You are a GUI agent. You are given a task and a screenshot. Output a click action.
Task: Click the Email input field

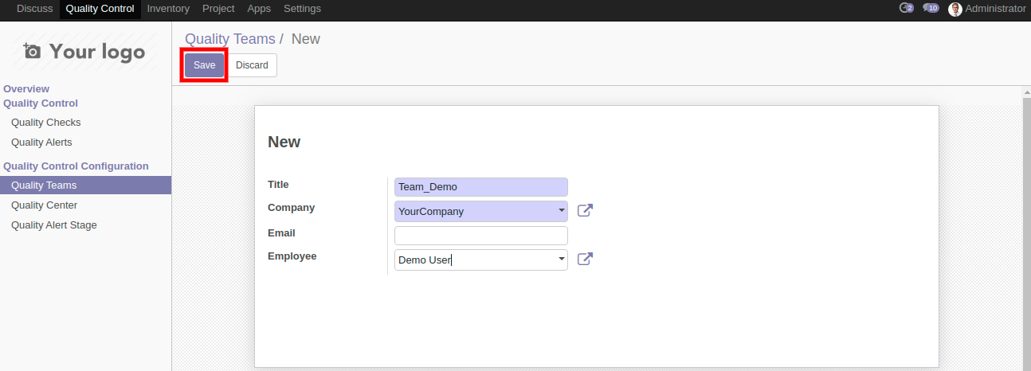coord(480,236)
